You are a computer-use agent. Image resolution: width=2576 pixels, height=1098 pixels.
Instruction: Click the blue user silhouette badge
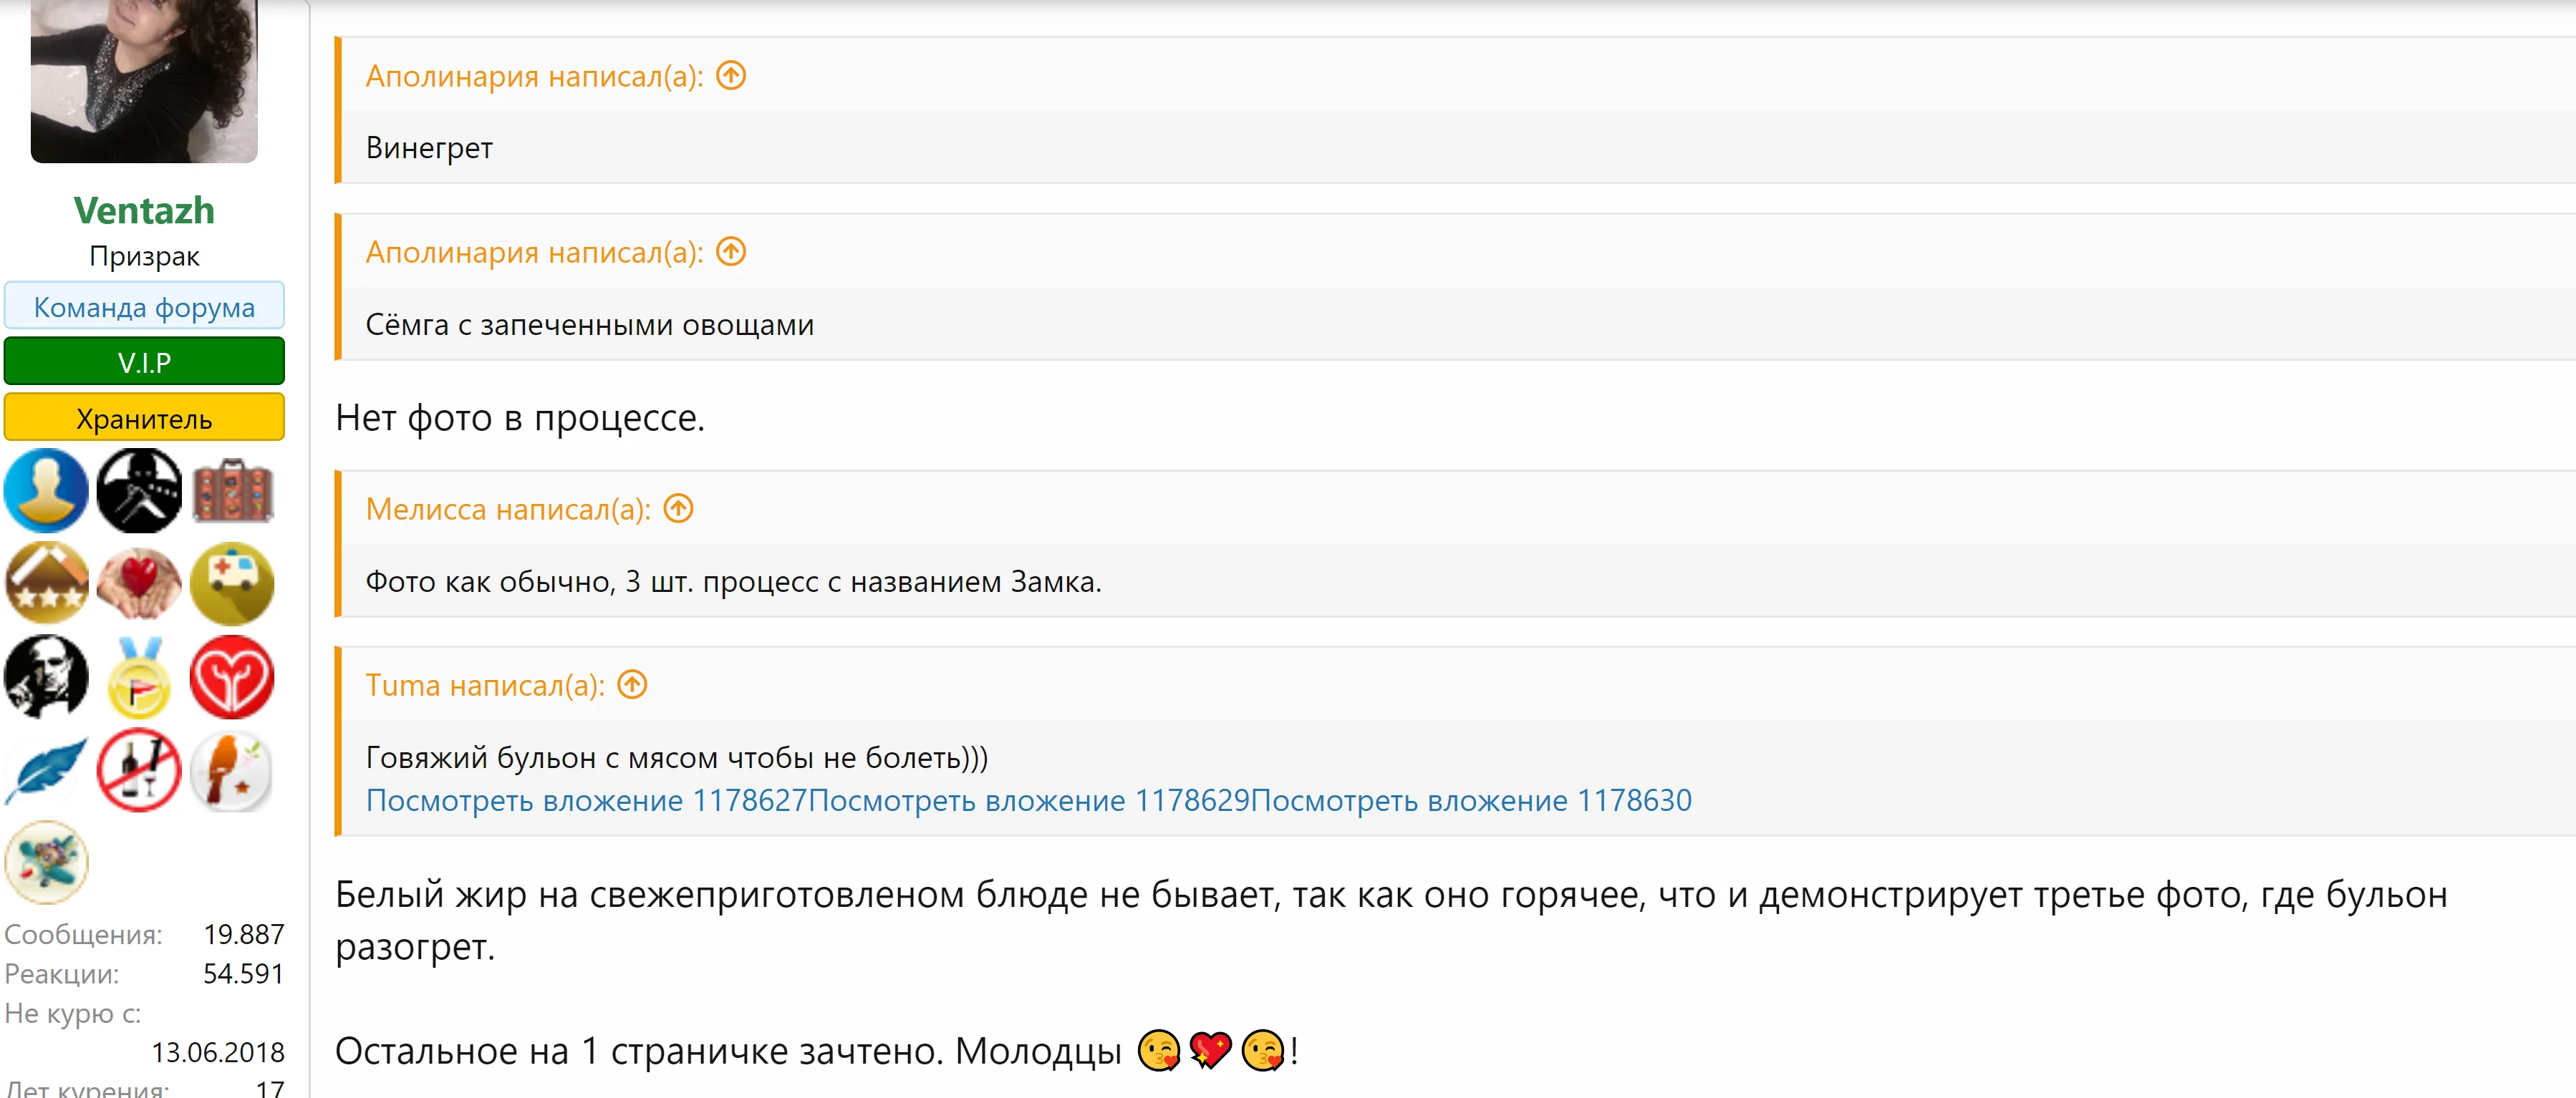[x=46, y=490]
